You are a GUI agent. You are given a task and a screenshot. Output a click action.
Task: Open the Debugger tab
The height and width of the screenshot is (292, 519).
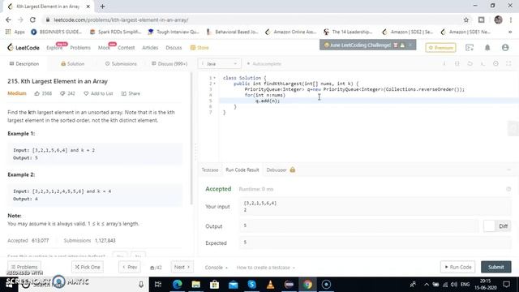tap(281, 170)
